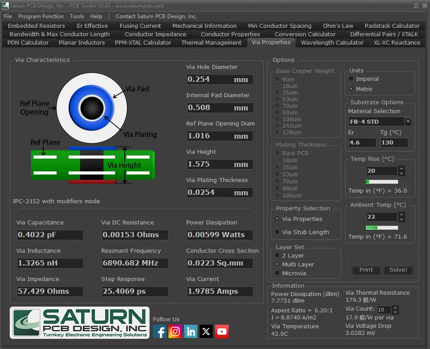This screenshot has height=349, width=430.
Task: Switch to the Thermal Management tab
Action: [211, 43]
